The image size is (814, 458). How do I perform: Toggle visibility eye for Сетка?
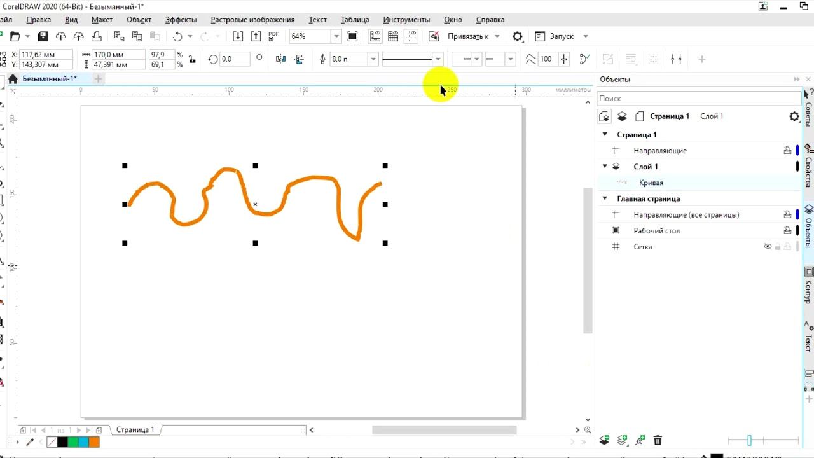click(768, 247)
